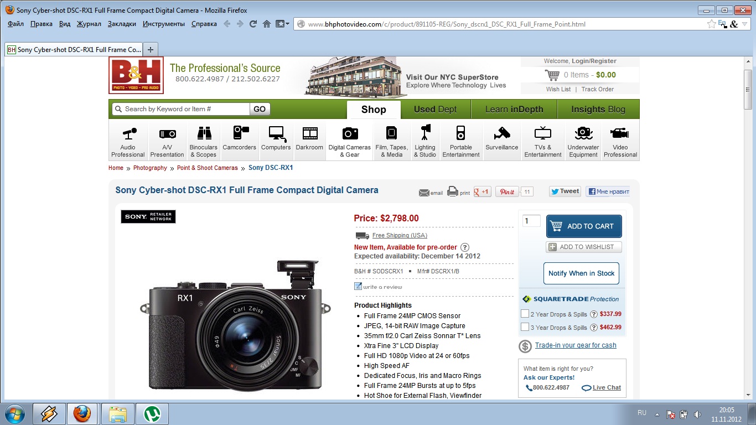Go to Portable Entertainment category
The width and height of the screenshot is (756, 425).
click(461, 142)
